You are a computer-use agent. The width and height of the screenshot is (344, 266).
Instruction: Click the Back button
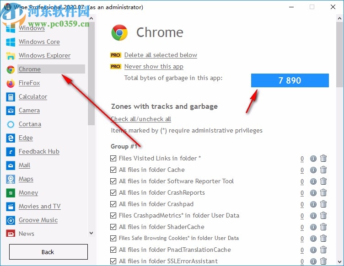tap(48, 252)
